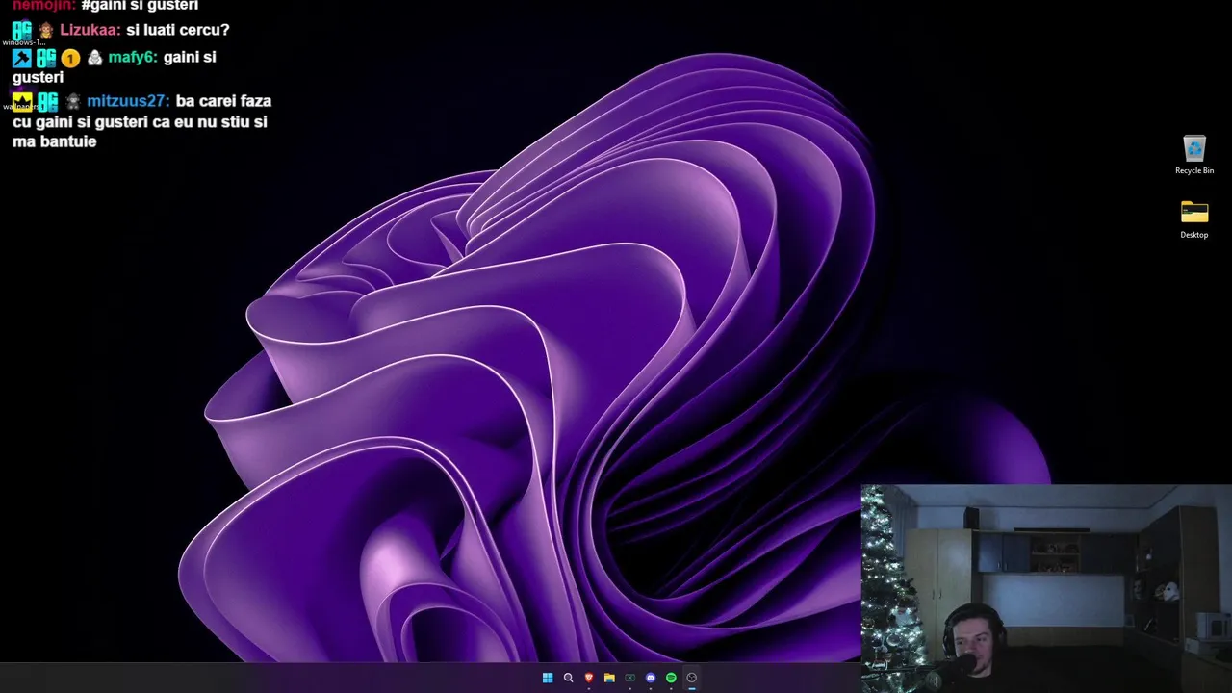Click the gold number 1 badge by mafy6

click(x=70, y=59)
